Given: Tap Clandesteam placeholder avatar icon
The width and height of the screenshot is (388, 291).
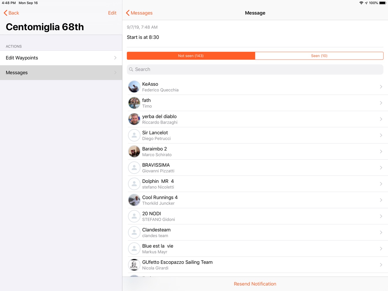Looking at the screenshot, I should (134, 233).
